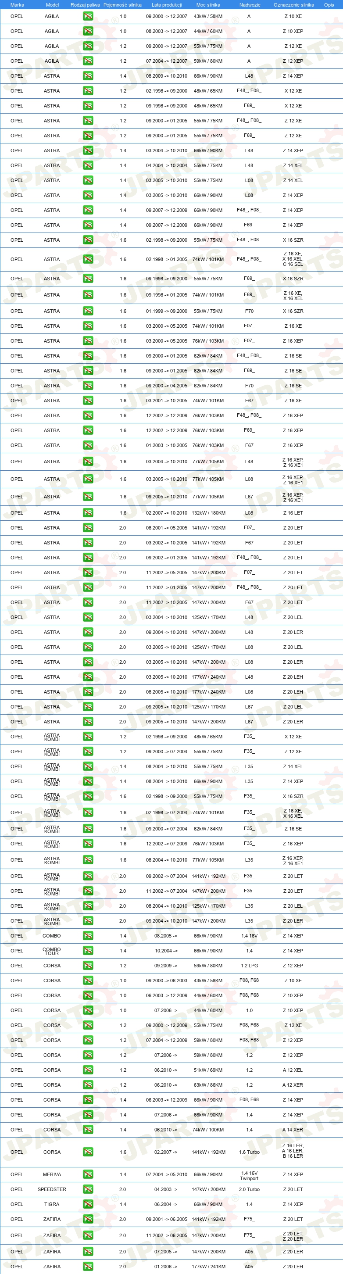Click fuel icon in ASTRA KOMBI Z 16 SE row
Image resolution: width=343 pixels, height=1274 pixels.
click(x=88, y=828)
